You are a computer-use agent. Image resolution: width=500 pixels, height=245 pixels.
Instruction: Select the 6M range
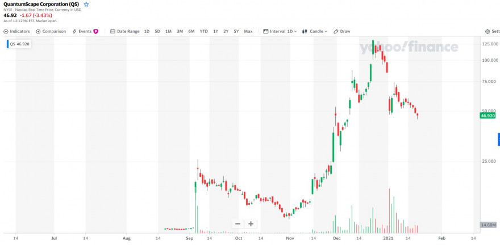[x=191, y=31]
